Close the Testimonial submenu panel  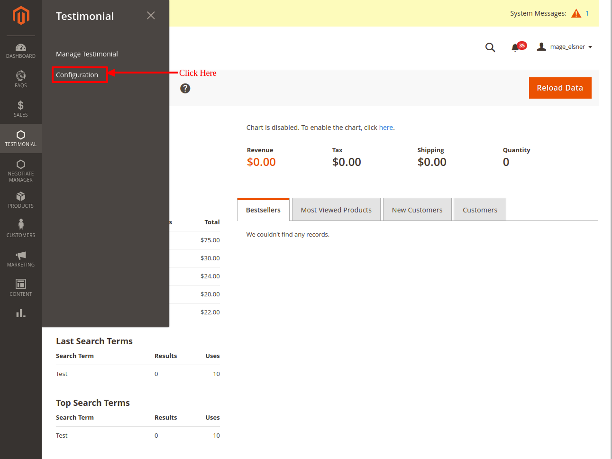151,16
